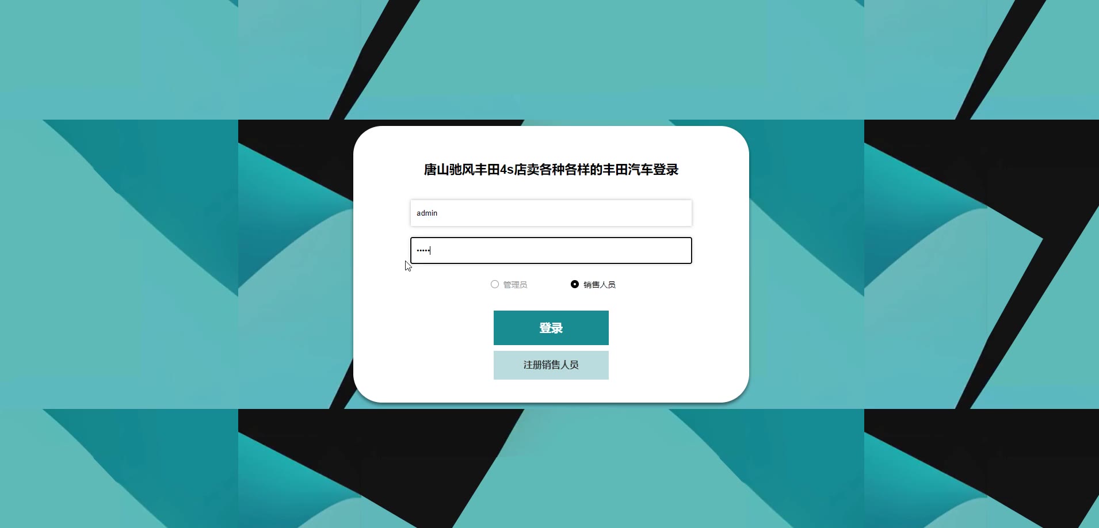Click the empty circle beside 管理员
The width and height of the screenshot is (1099, 528).
click(495, 284)
